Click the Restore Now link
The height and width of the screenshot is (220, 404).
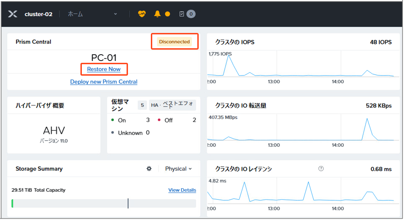[104, 69]
